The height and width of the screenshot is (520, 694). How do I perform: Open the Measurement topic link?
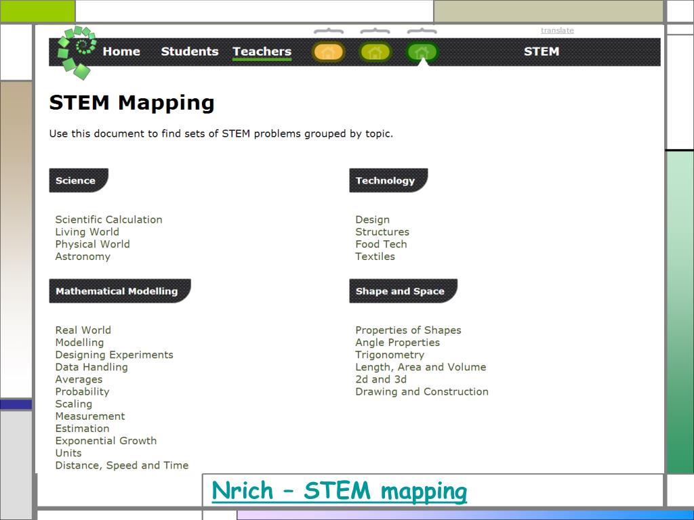point(90,416)
